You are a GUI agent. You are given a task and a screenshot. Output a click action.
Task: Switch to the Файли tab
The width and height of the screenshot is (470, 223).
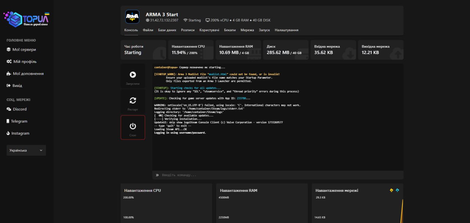click(x=148, y=30)
